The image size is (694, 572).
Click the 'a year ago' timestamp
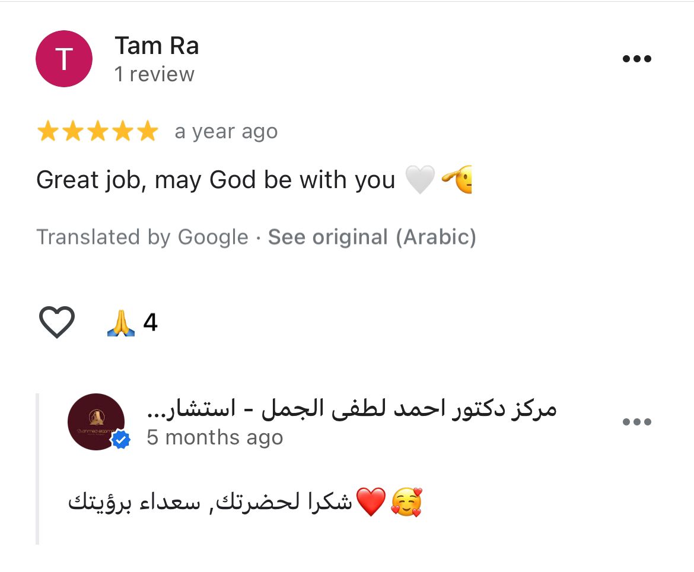[226, 132]
